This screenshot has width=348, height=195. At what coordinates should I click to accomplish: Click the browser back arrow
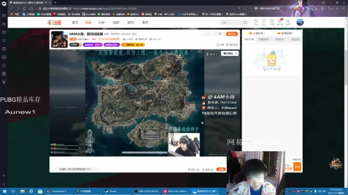[12, 8]
